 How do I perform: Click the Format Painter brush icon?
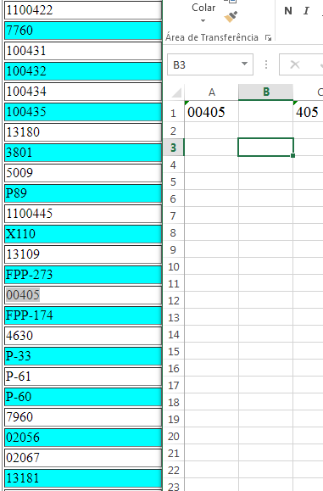click(x=231, y=17)
